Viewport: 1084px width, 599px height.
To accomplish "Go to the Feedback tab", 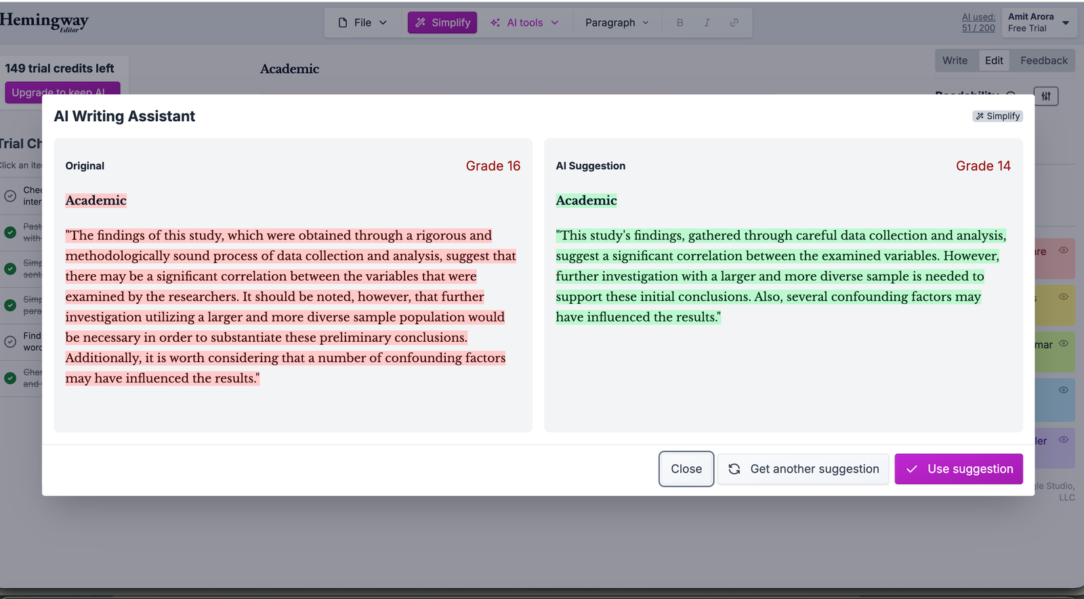I will (1043, 60).
